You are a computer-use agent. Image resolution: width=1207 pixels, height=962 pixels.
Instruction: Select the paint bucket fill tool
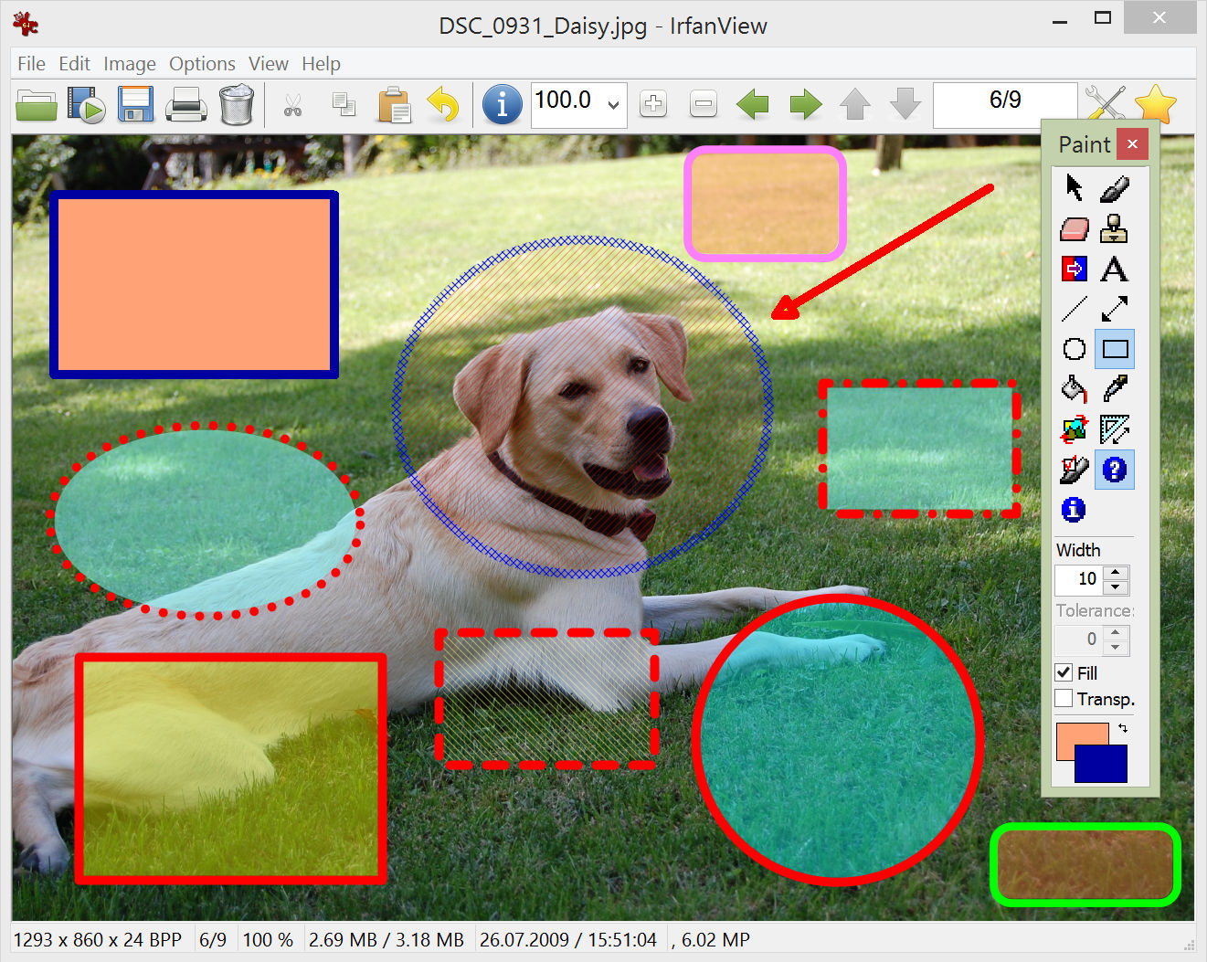(1075, 389)
